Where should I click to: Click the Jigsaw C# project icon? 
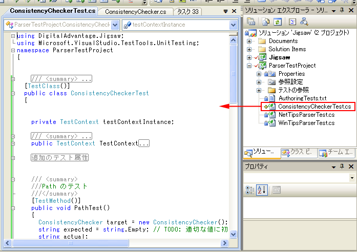tap(262, 57)
